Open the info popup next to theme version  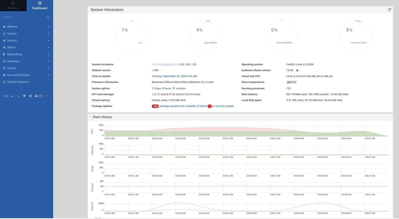(x=297, y=70)
